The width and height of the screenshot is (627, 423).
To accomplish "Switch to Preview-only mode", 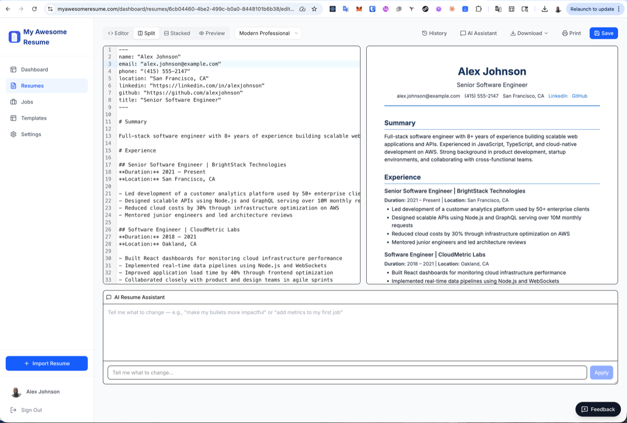I will click(x=212, y=33).
